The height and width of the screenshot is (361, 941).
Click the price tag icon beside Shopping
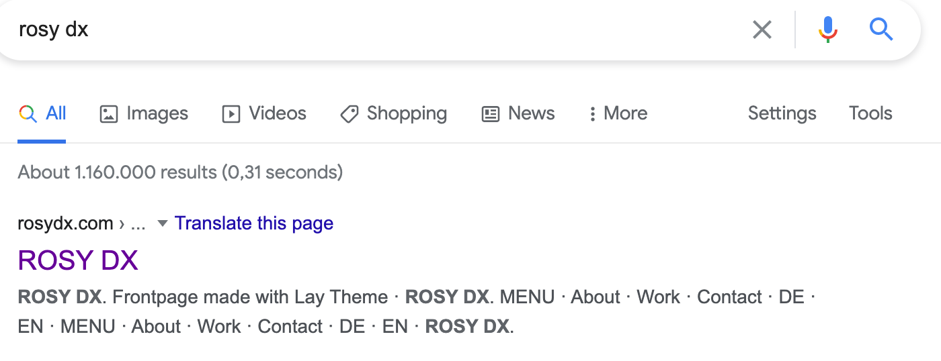(350, 114)
